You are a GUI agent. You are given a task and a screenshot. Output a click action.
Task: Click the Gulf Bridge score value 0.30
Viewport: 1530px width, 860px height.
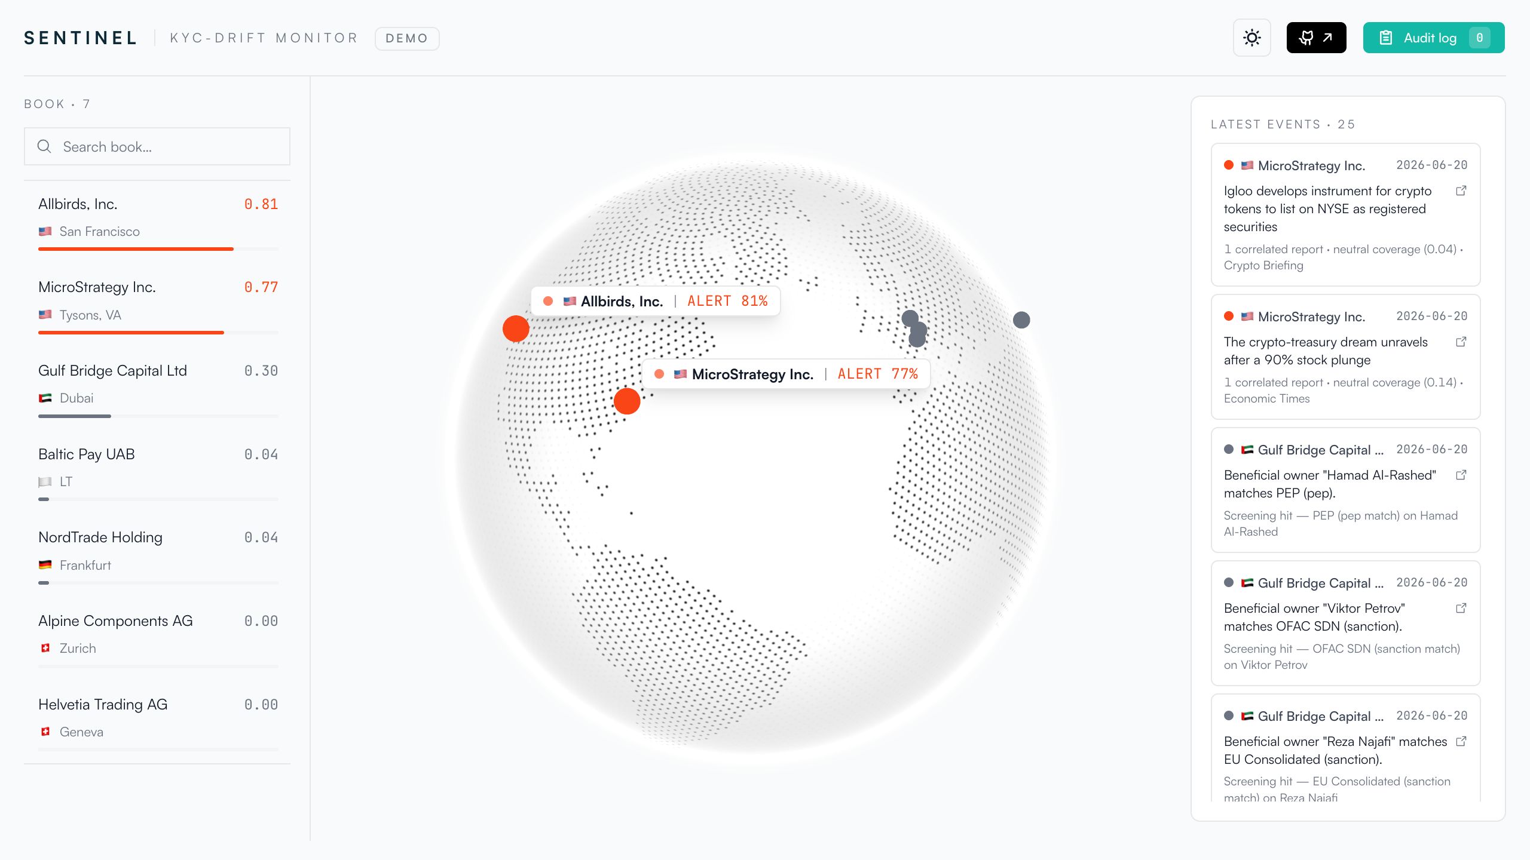tap(261, 371)
